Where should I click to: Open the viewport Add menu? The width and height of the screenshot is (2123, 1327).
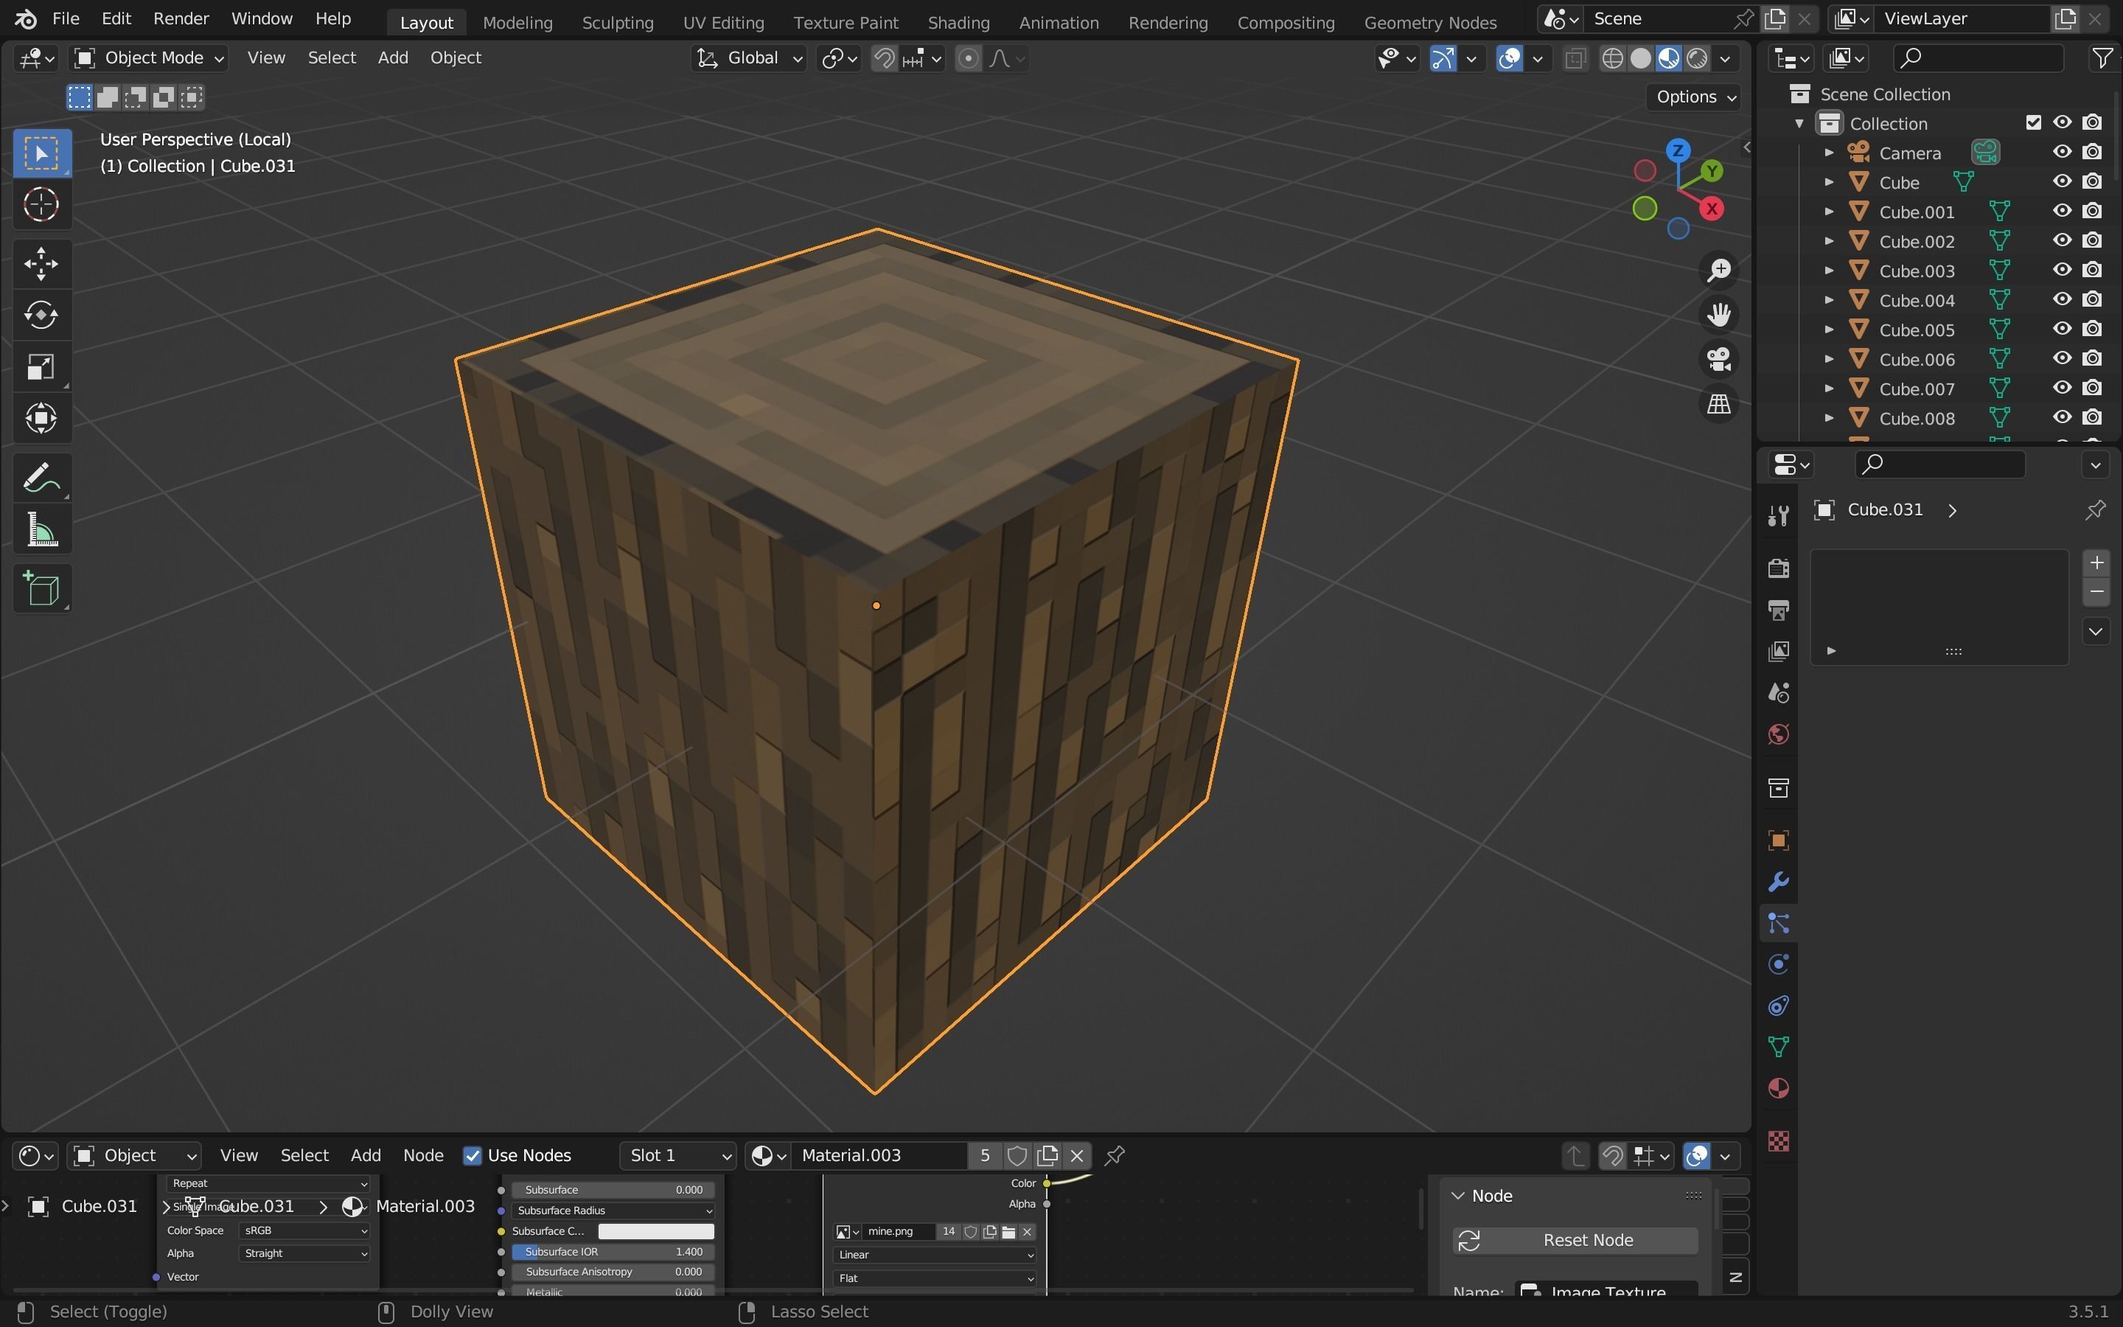coord(392,58)
